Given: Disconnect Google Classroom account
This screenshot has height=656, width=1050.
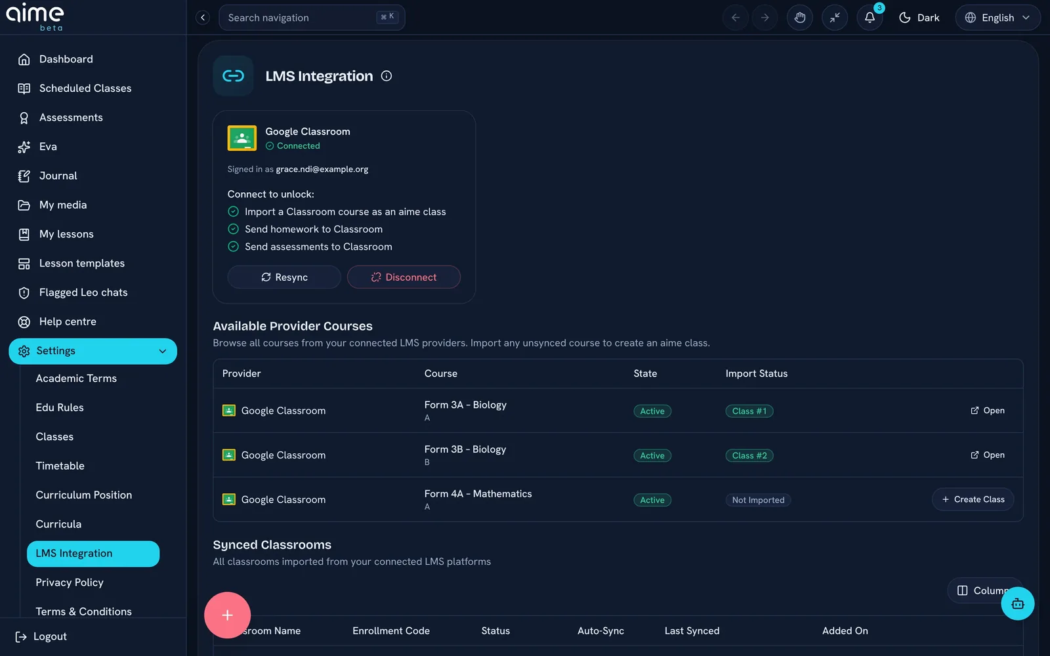Looking at the screenshot, I should (404, 277).
